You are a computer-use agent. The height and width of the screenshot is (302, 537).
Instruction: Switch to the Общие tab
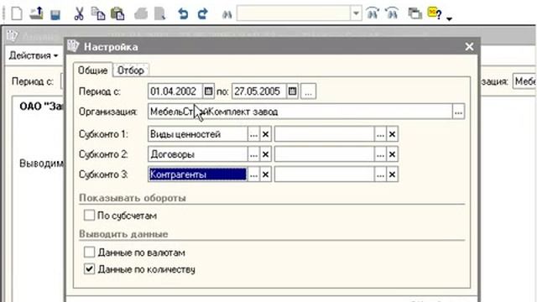click(x=92, y=70)
